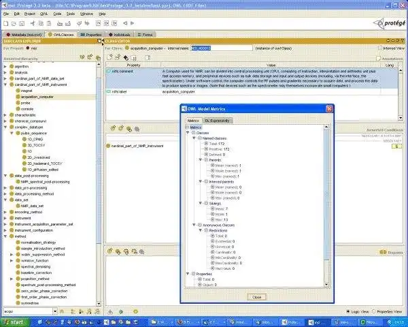Click the Internal name input field
Viewport: 408px width, 327px height.
click(x=222, y=48)
